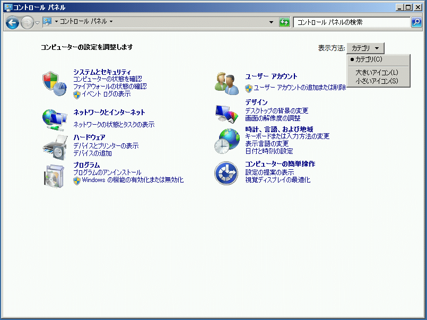Open コンピューターの状態を確認 link
The image size is (427, 320).
click(108, 79)
